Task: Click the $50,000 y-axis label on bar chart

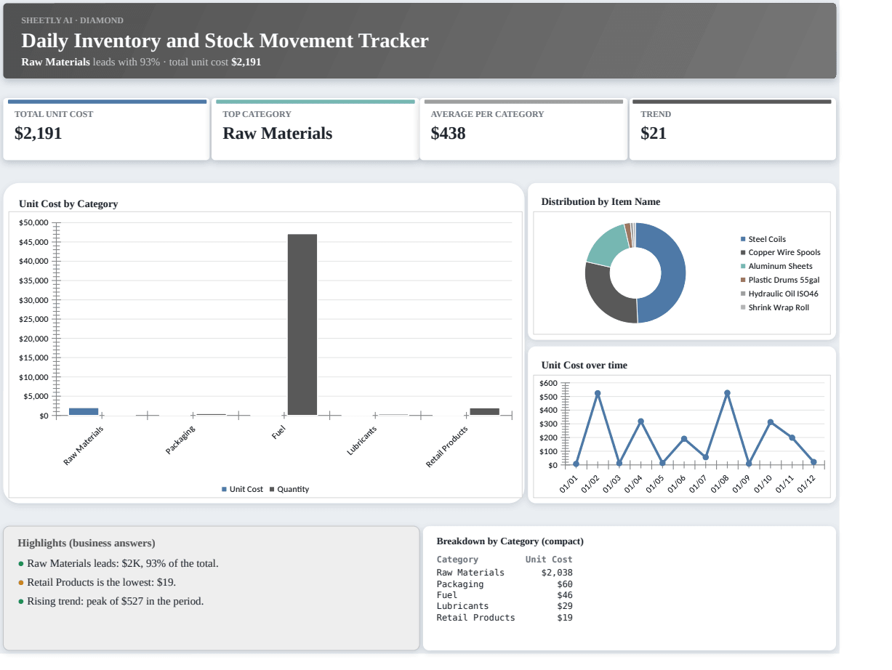Action: coord(33,222)
